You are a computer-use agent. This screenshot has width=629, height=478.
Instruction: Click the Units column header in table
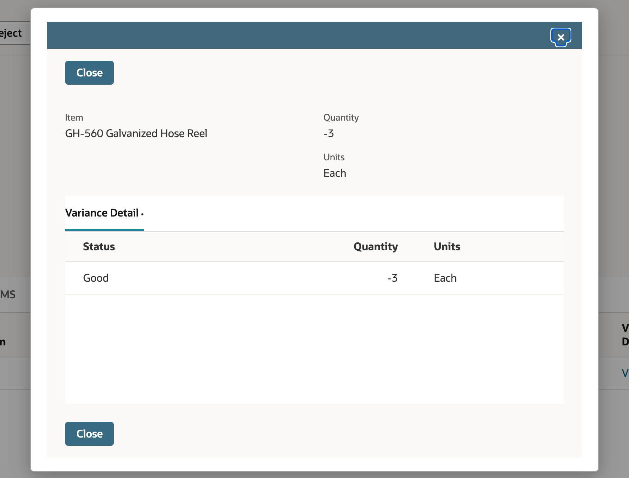(x=447, y=246)
